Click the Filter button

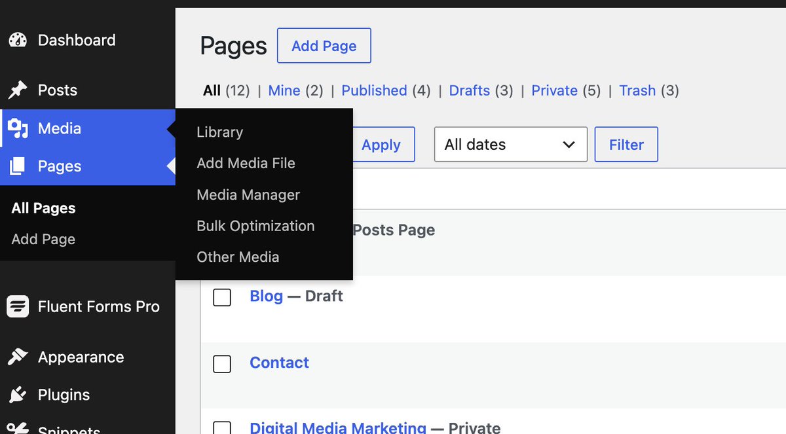point(626,145)
